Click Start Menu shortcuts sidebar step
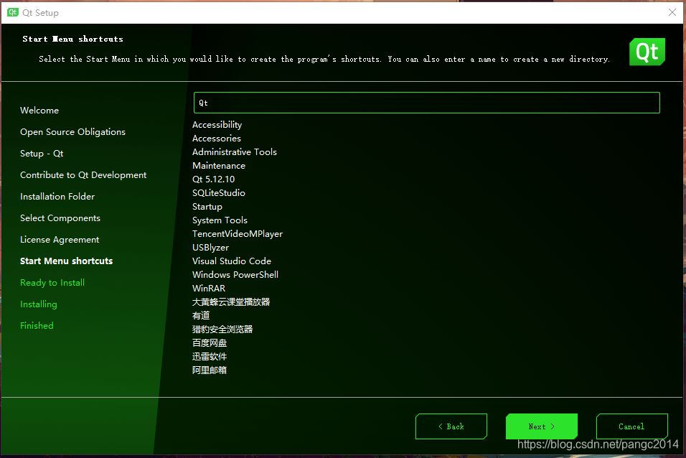This screenshot has height=458, width=686. pyautogui.click(x=67, y=261)
